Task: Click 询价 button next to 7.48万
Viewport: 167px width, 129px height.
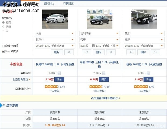Action: (148, 79)
